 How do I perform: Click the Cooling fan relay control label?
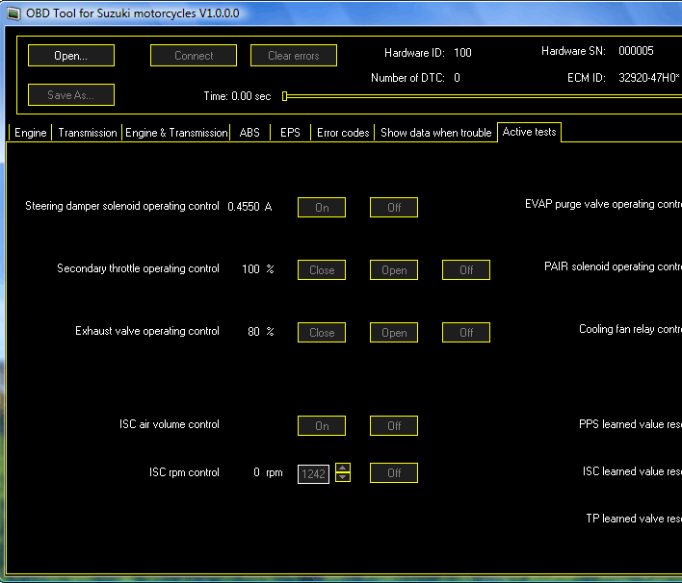[630, 329]
